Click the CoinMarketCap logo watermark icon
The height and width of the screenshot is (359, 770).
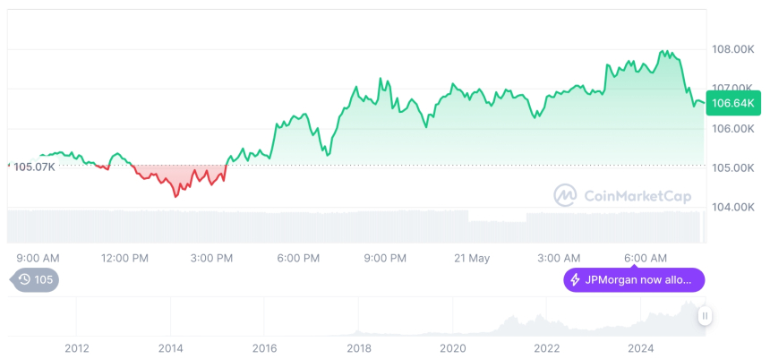tap(565, 195)
